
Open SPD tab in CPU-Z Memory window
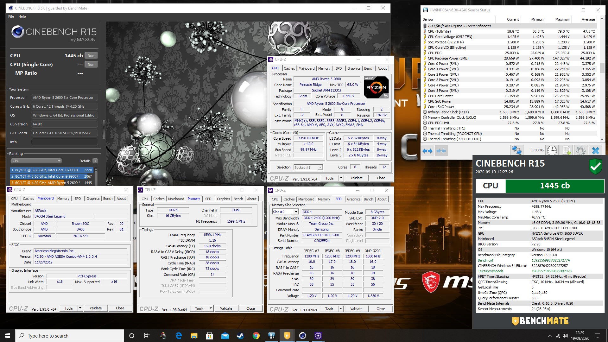point(208,199)
